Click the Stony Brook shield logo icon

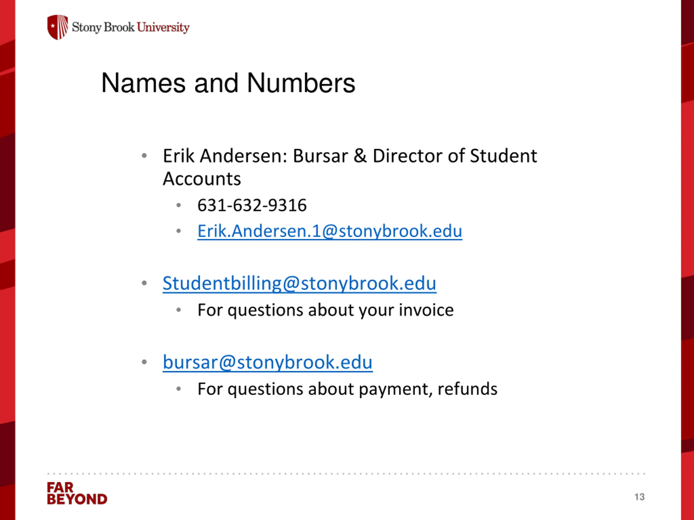(58, 27)
